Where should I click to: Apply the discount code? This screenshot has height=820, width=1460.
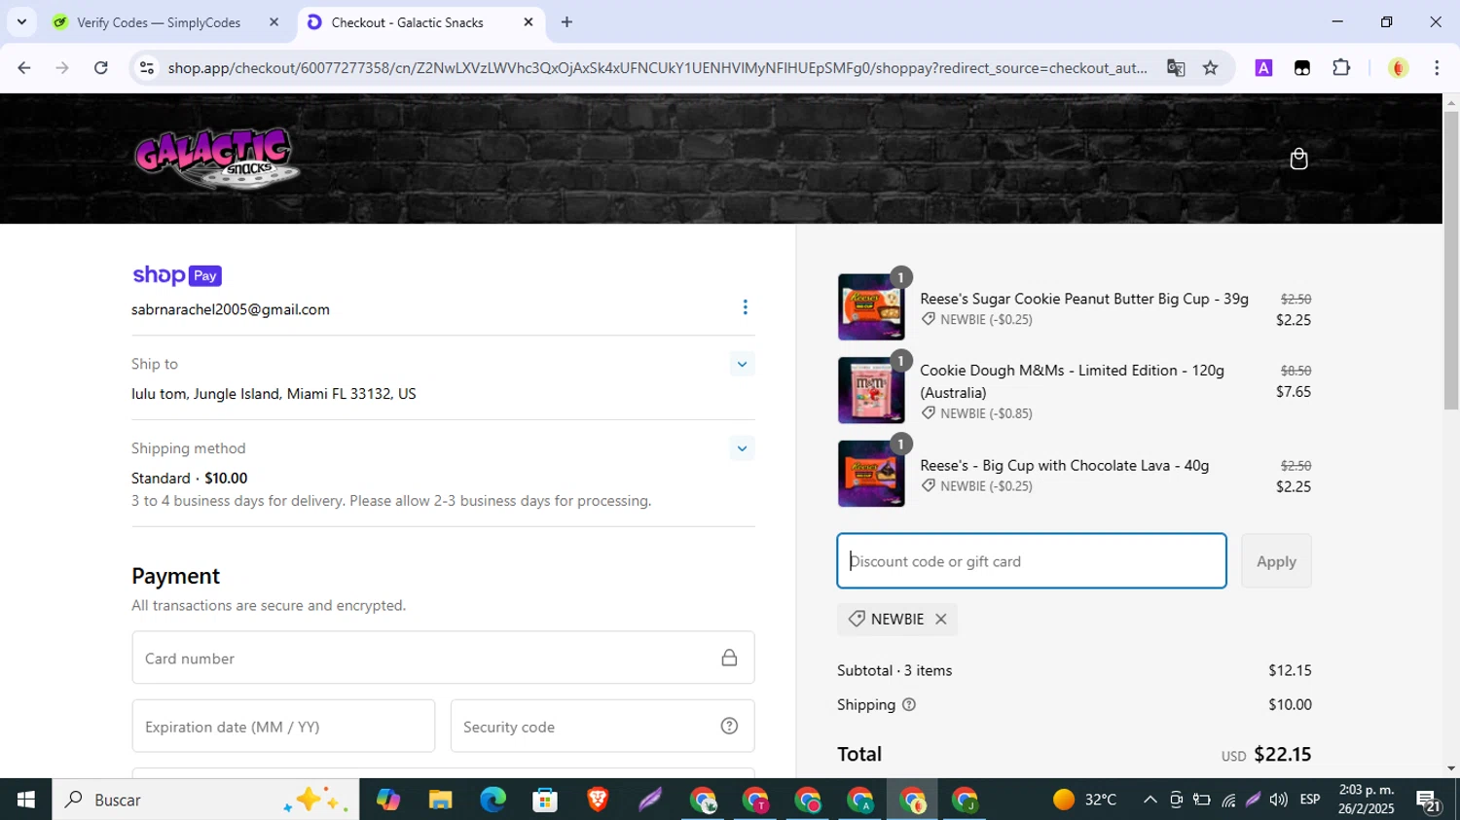tap(1276, 561)
